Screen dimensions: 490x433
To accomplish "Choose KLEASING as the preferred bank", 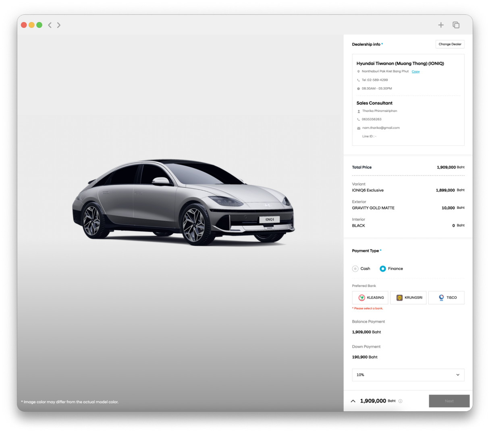I will pos(370,297).
